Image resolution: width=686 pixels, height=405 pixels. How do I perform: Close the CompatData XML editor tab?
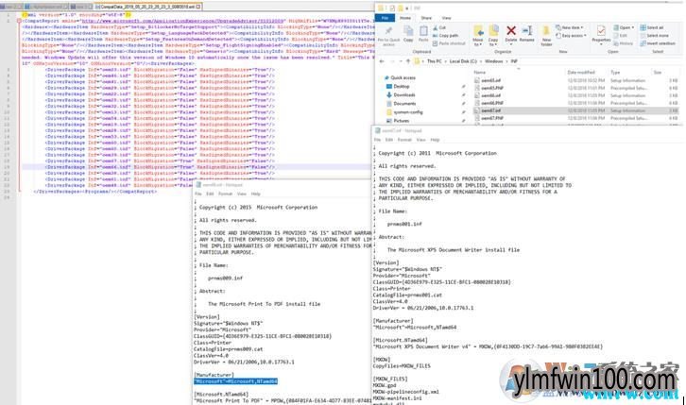click(198, 7)
